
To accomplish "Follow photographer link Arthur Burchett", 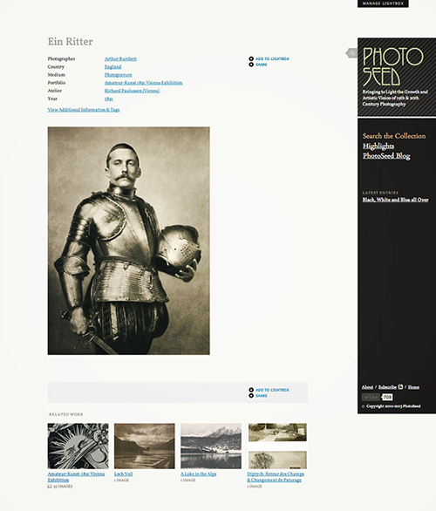I will (x=120, y=58).
